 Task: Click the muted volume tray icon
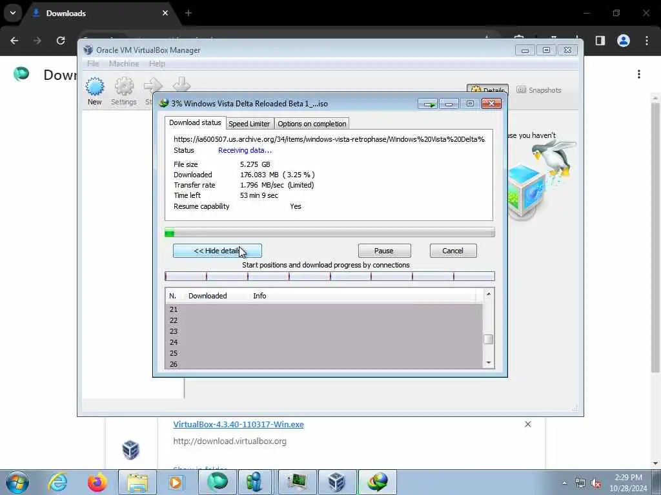pos(596,483)
